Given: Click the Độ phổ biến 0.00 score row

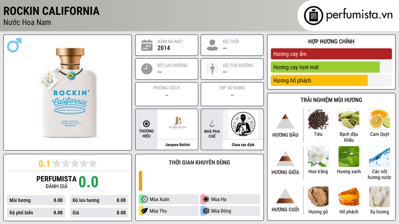Looking at the screenshot, I should (x=36, y=213).
